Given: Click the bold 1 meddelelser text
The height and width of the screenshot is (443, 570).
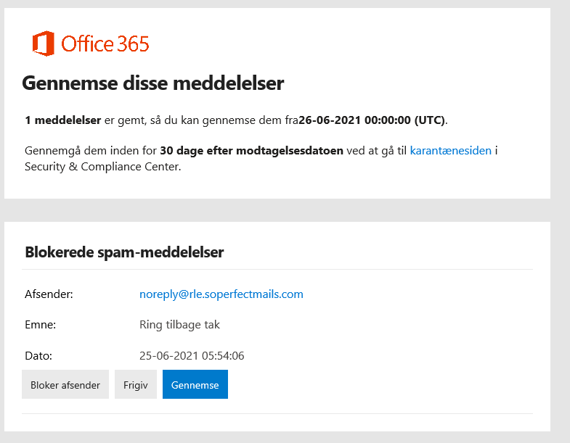Looking at the screenshot, I should (63, 120).
